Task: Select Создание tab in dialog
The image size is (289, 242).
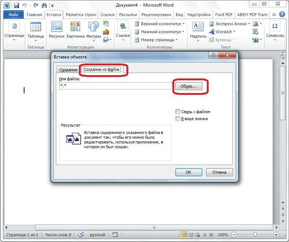Action: (x=68, y=70)
